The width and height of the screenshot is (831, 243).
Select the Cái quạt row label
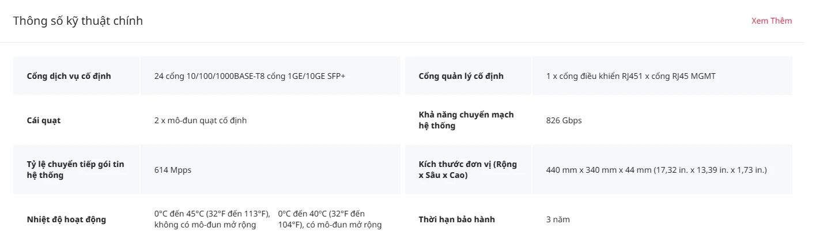click(44, 120)
